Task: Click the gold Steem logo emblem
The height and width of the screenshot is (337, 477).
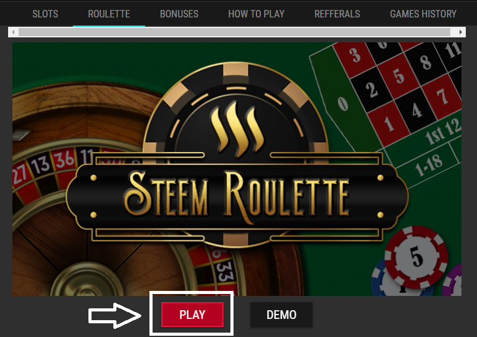Action: pyautogui.click(x=237, y=130)
